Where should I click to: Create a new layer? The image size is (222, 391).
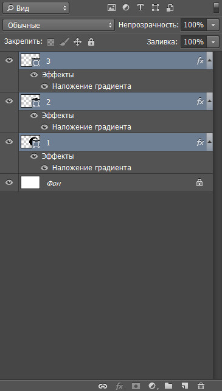pos(185,386)
